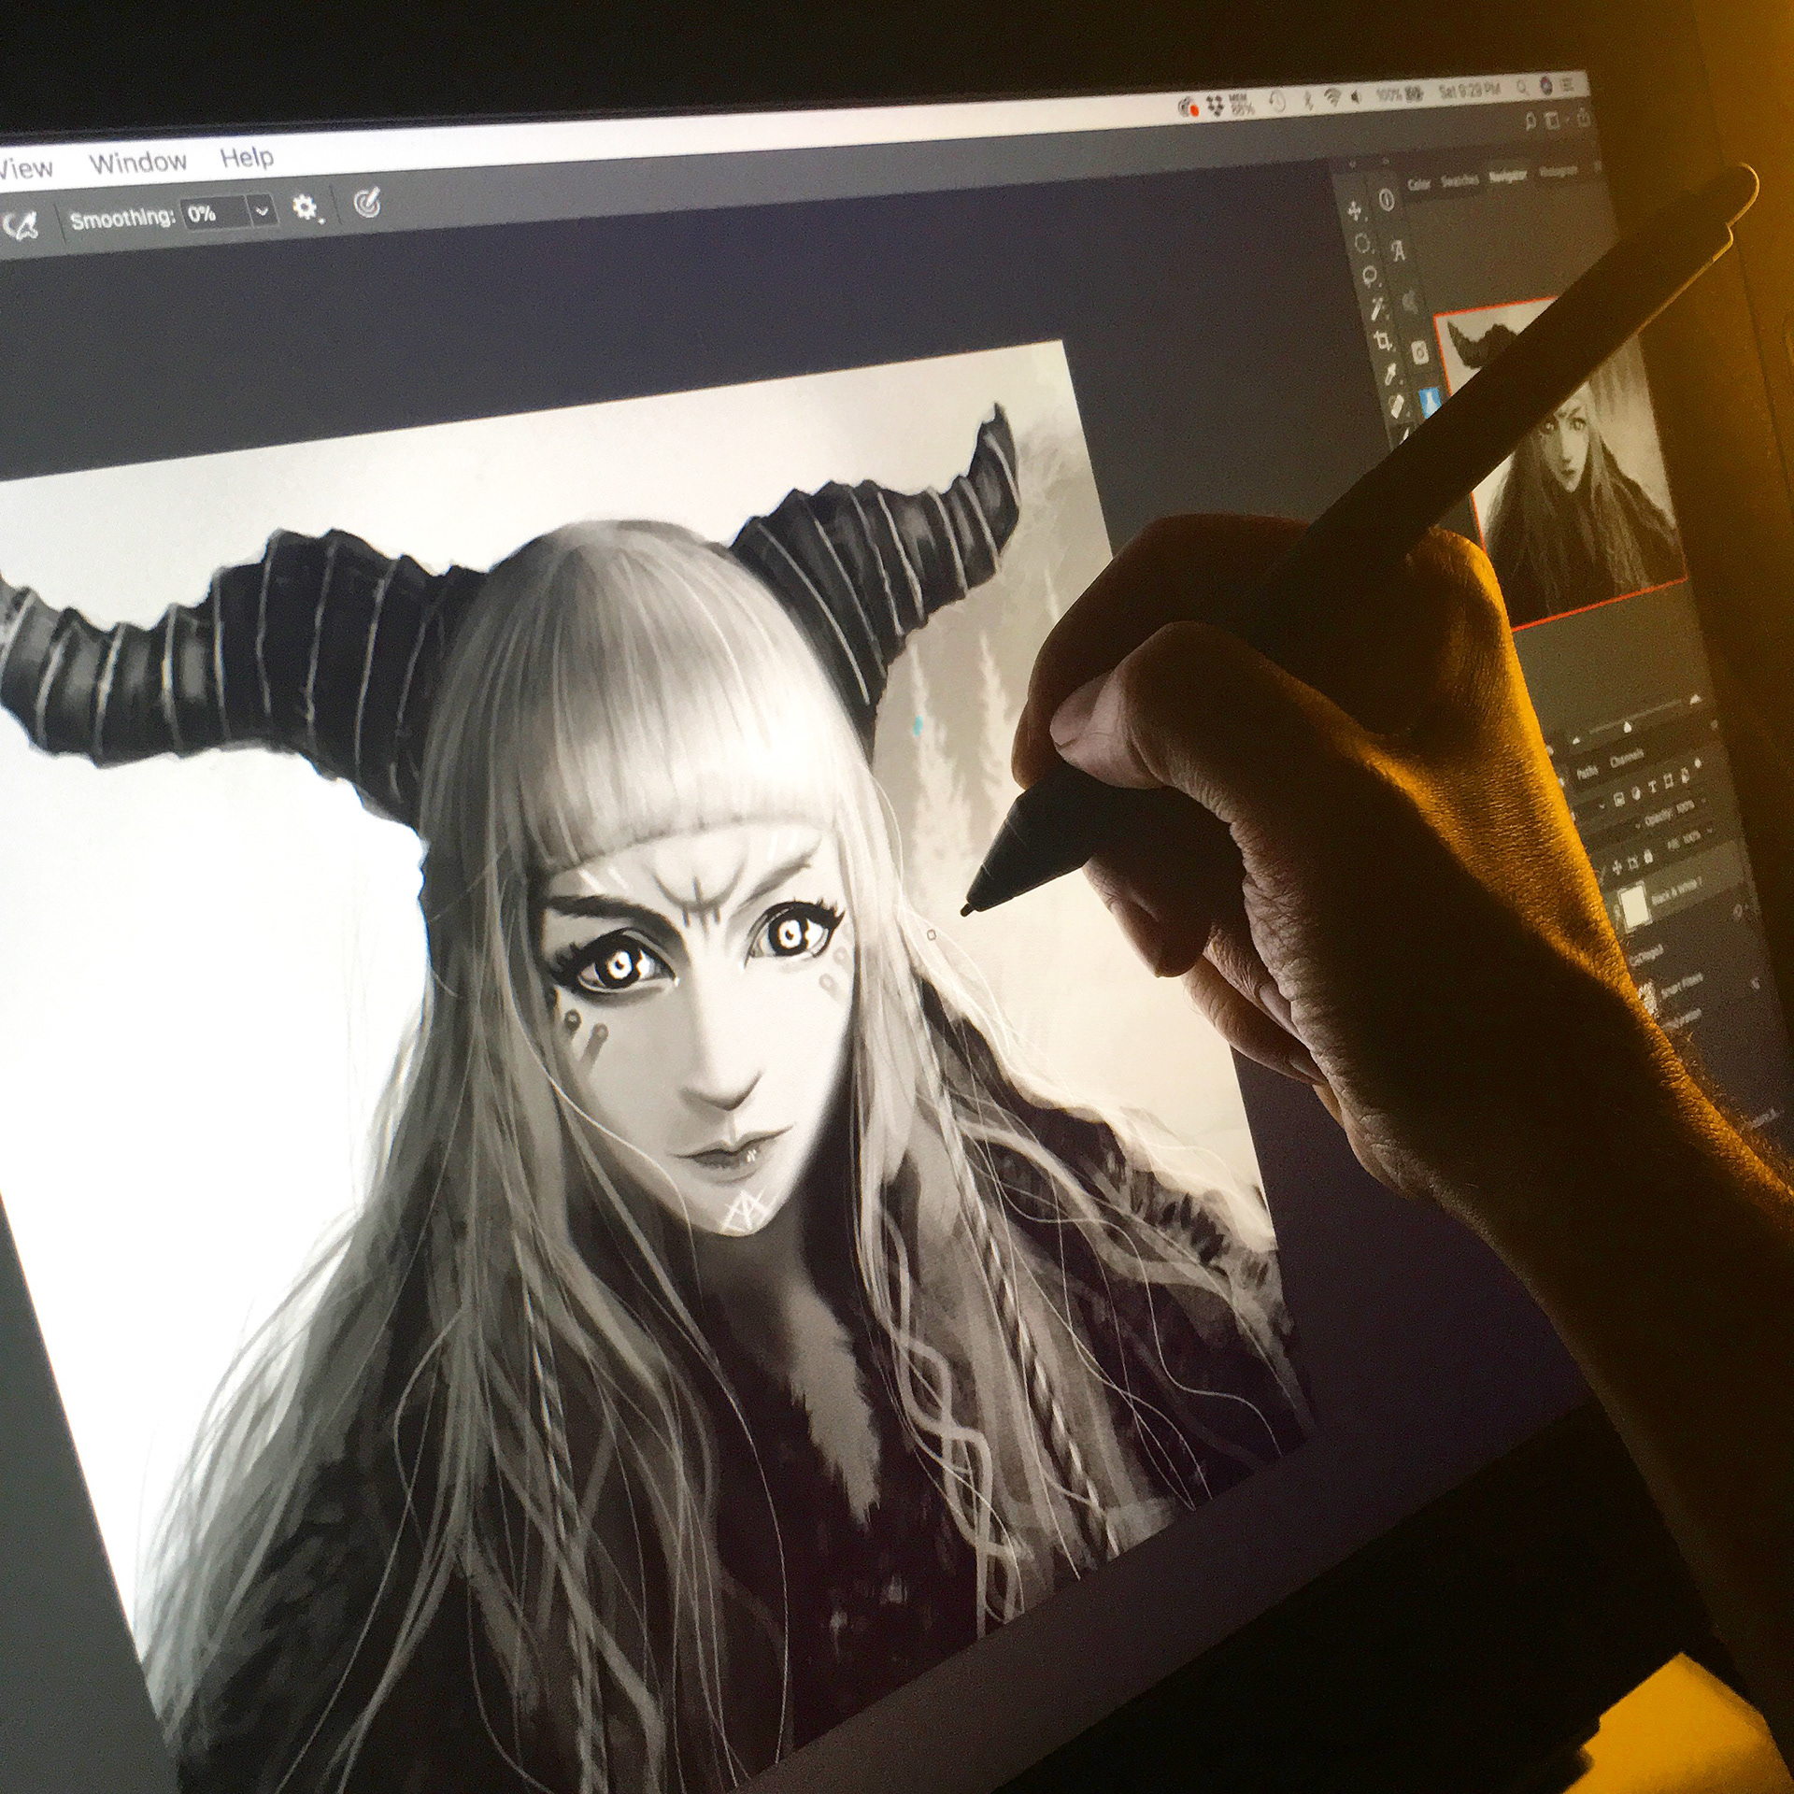
Task: Switch to the Swatches panel tab
Action: (x=1460, y=181)
